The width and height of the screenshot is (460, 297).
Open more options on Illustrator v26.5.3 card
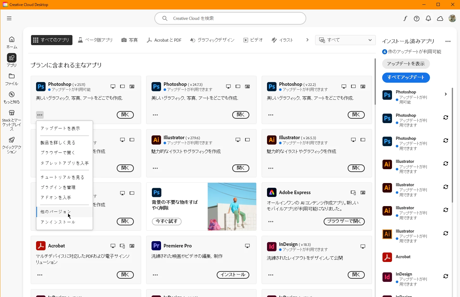point(271,168)
